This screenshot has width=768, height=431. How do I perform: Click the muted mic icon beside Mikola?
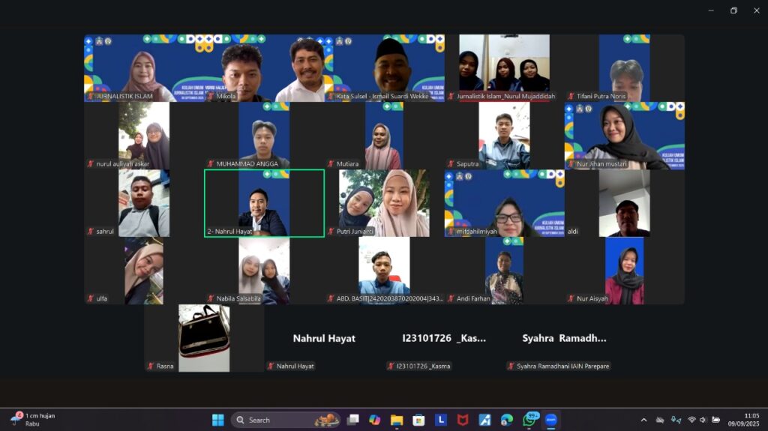[x=211, y=96]
